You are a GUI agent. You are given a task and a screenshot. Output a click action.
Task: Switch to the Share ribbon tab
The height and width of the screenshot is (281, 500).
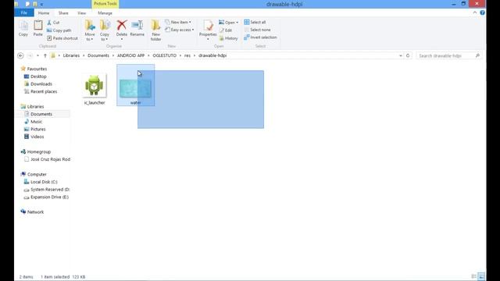(63, 13)
